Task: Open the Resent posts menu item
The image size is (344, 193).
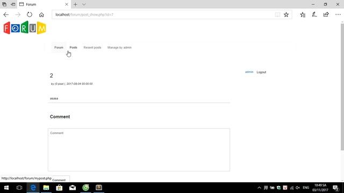Action: point(92,48)
